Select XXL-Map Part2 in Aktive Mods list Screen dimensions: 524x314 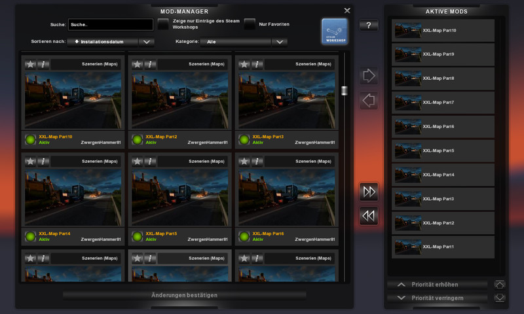[x=443, y=222]
